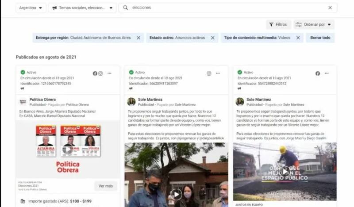Expand the Temas sociales category dropdown
The width and height of the screenshot is (354, 207).
82,8
